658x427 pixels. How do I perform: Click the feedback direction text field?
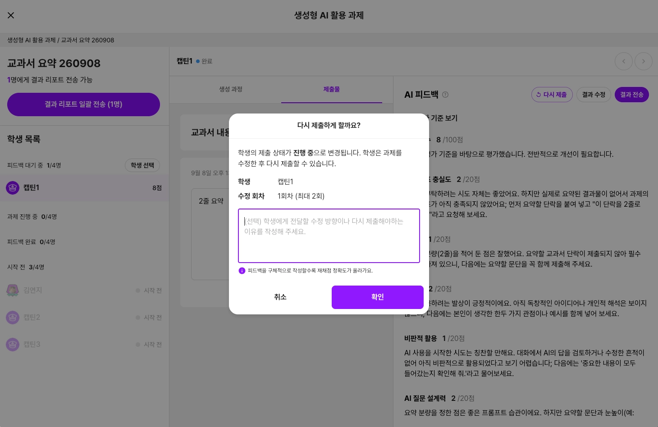click(x=329, y=236)
